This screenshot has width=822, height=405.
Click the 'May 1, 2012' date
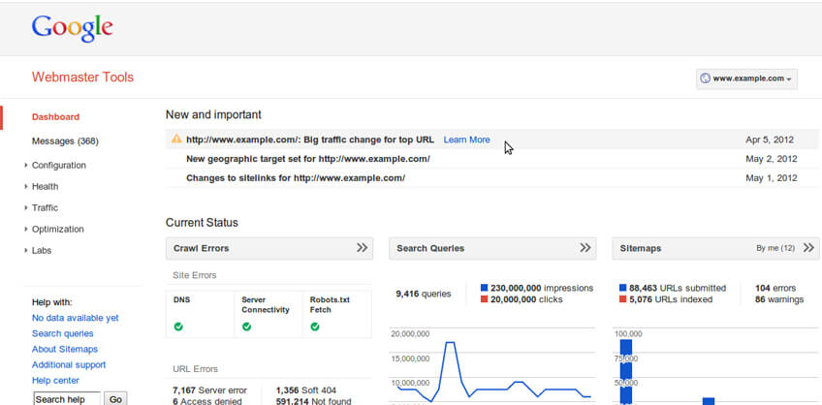pyautogui.click(x=772, y=178)
